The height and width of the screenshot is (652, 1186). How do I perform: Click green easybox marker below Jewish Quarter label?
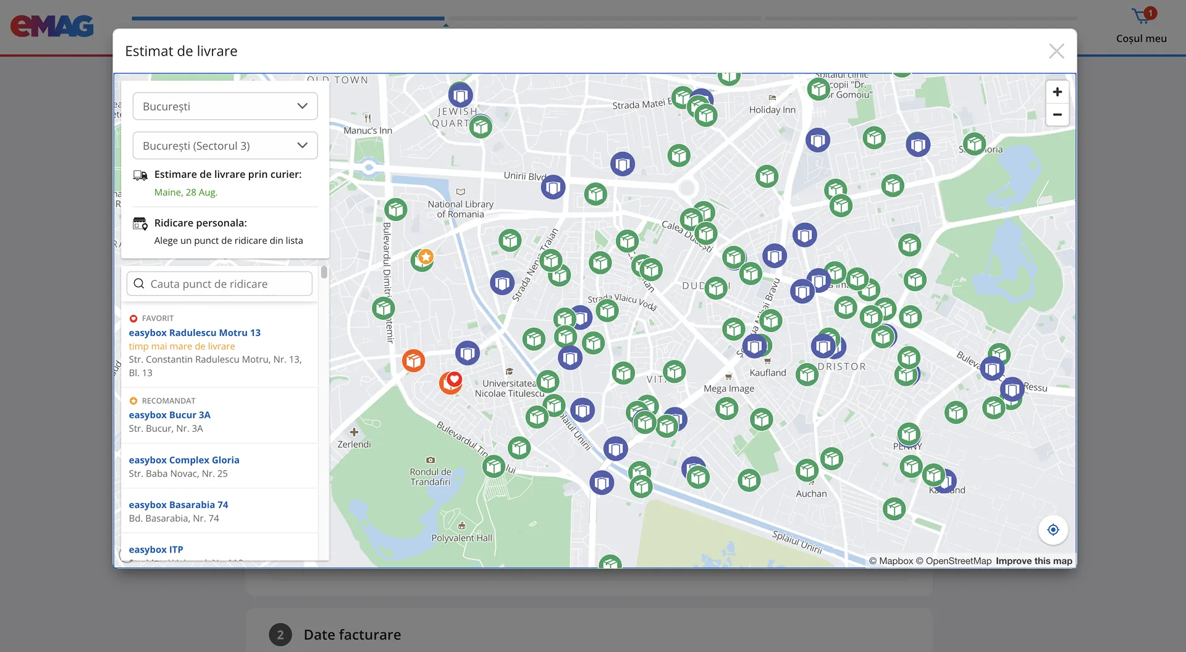[x=481, y=127]
